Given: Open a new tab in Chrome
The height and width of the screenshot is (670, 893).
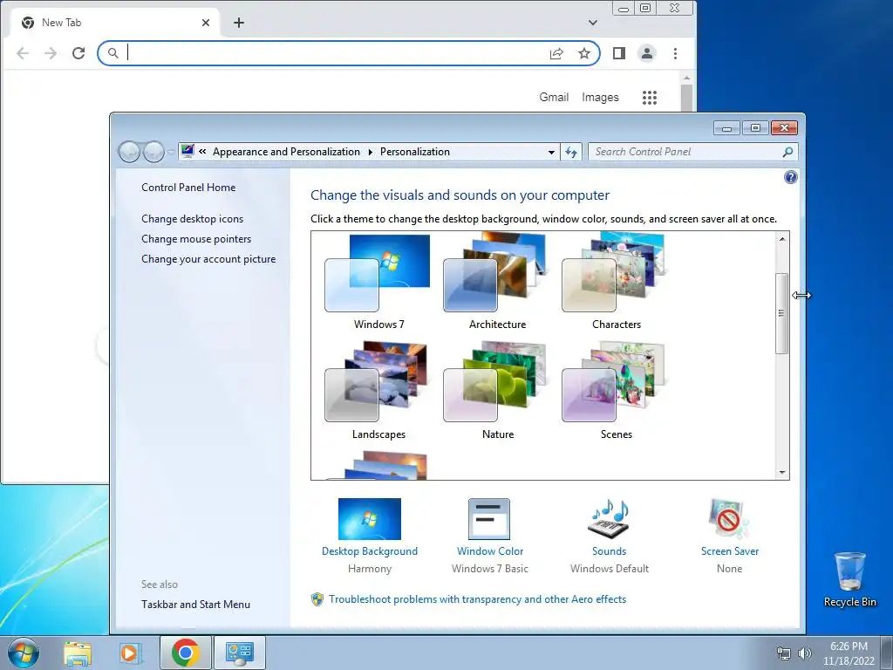Looking at the screenshot, I should click(x=239, y=23).
